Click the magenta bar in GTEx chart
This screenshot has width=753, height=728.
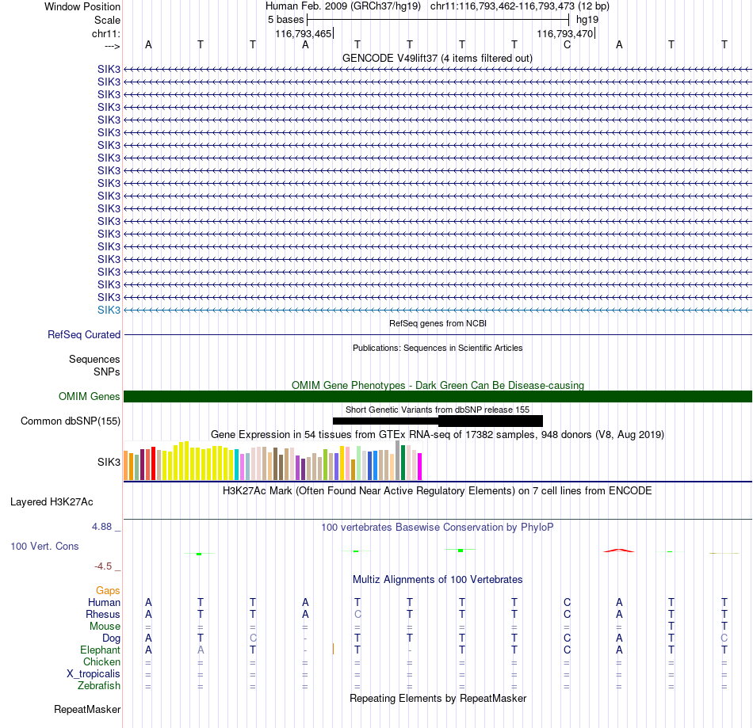pyautogui.click(x=420, y=467)
